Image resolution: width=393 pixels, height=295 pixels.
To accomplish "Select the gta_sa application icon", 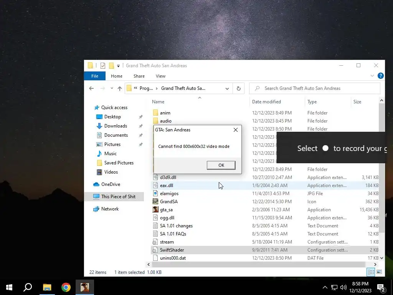I will coord(155,209).
